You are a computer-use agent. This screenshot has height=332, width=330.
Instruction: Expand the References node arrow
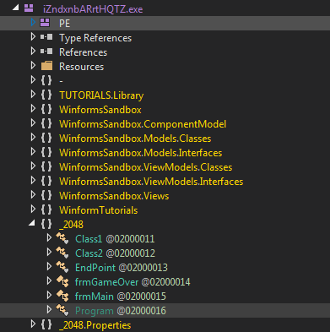tap(33, 51)
